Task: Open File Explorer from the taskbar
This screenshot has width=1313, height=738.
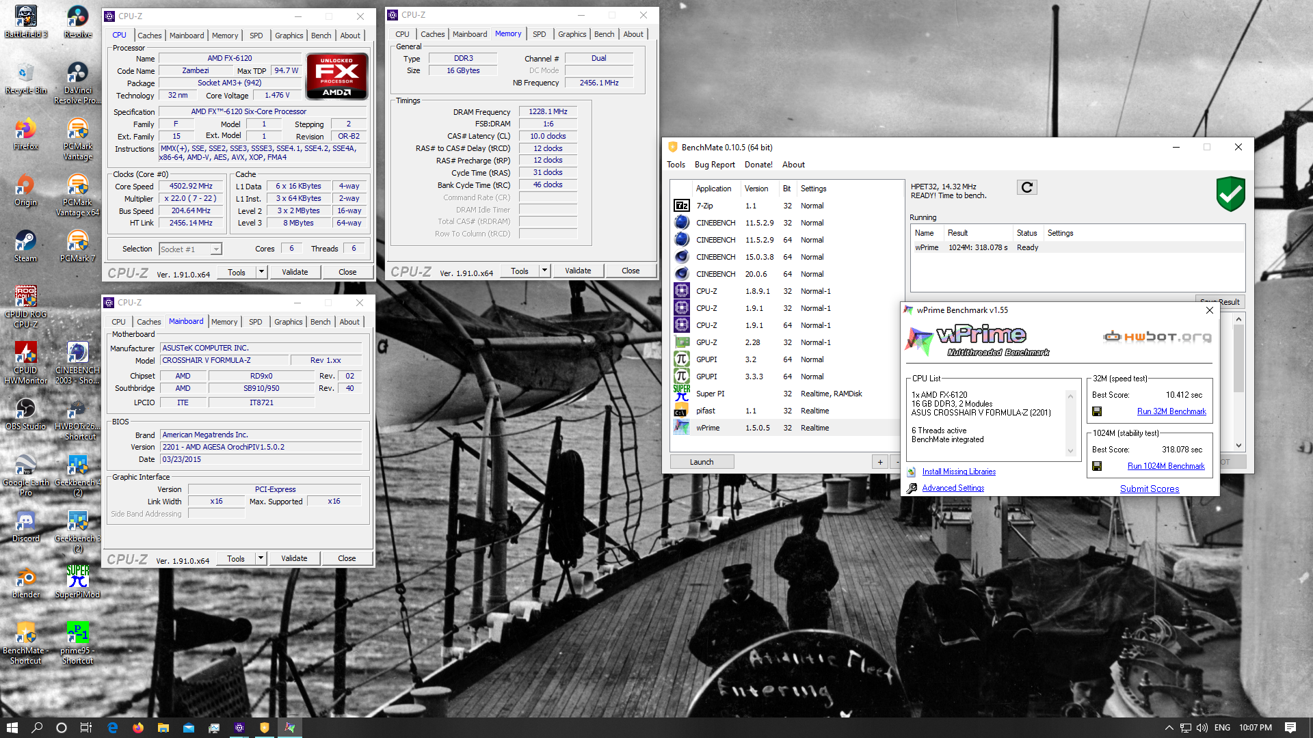Action: coord(163,728)
